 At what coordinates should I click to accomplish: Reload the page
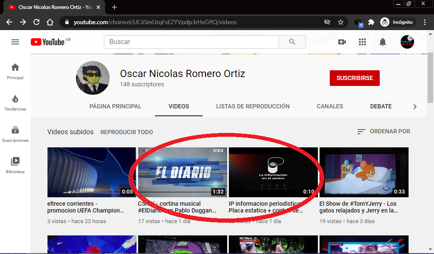click(36, 22)
